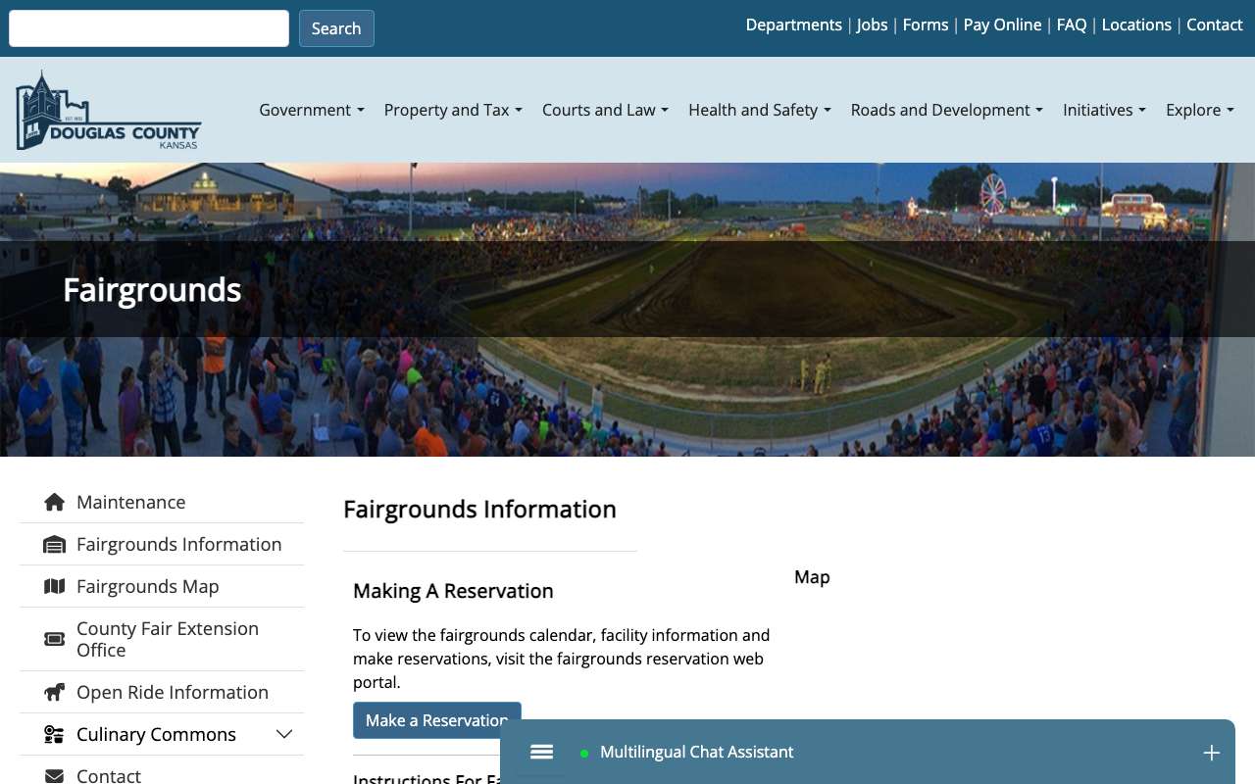Click the Open Ride Information horse icon
Screen dimensions: 1255x784
pos(55,692)
